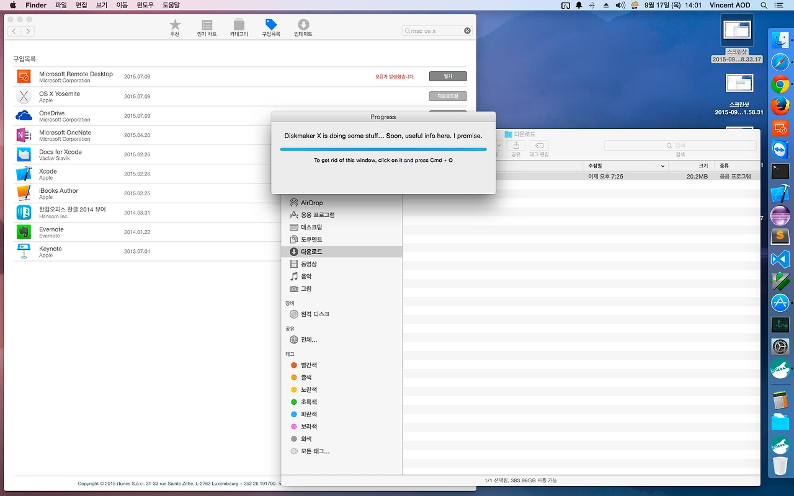Click the Docs for Xcode app icon
The width and height of the screenshot is (794, 496).
24,154
